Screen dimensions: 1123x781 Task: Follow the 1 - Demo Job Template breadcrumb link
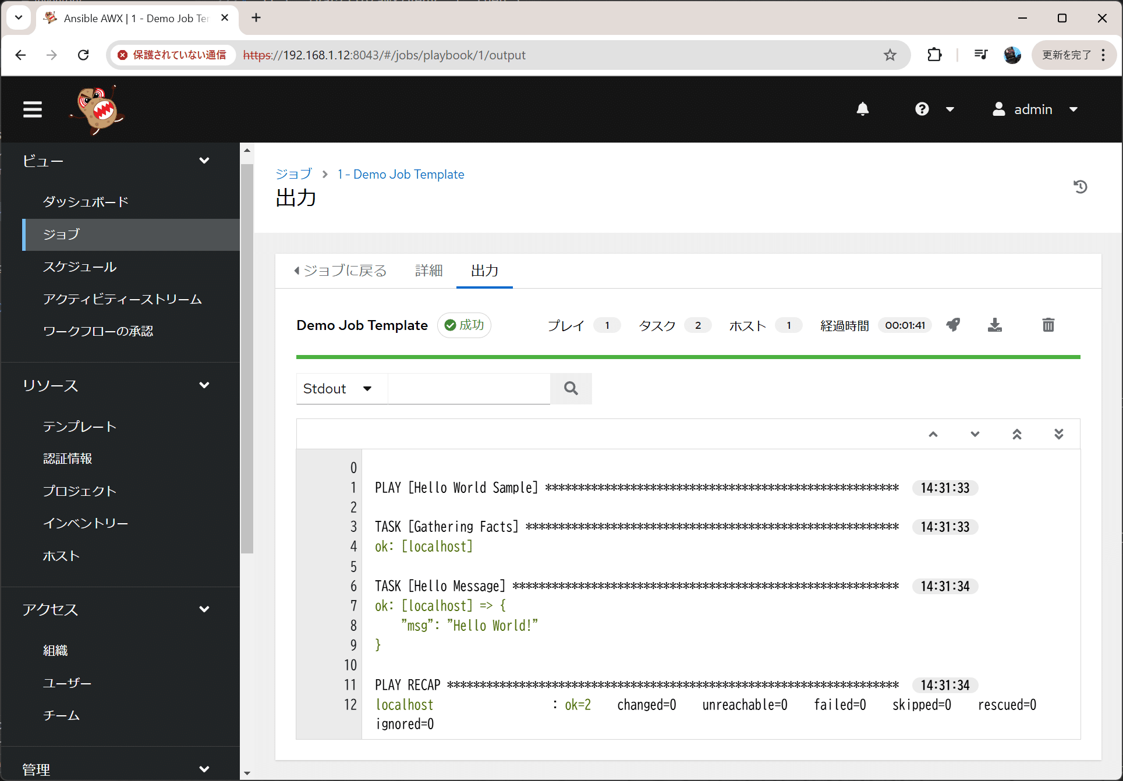[x=401, y=173]
